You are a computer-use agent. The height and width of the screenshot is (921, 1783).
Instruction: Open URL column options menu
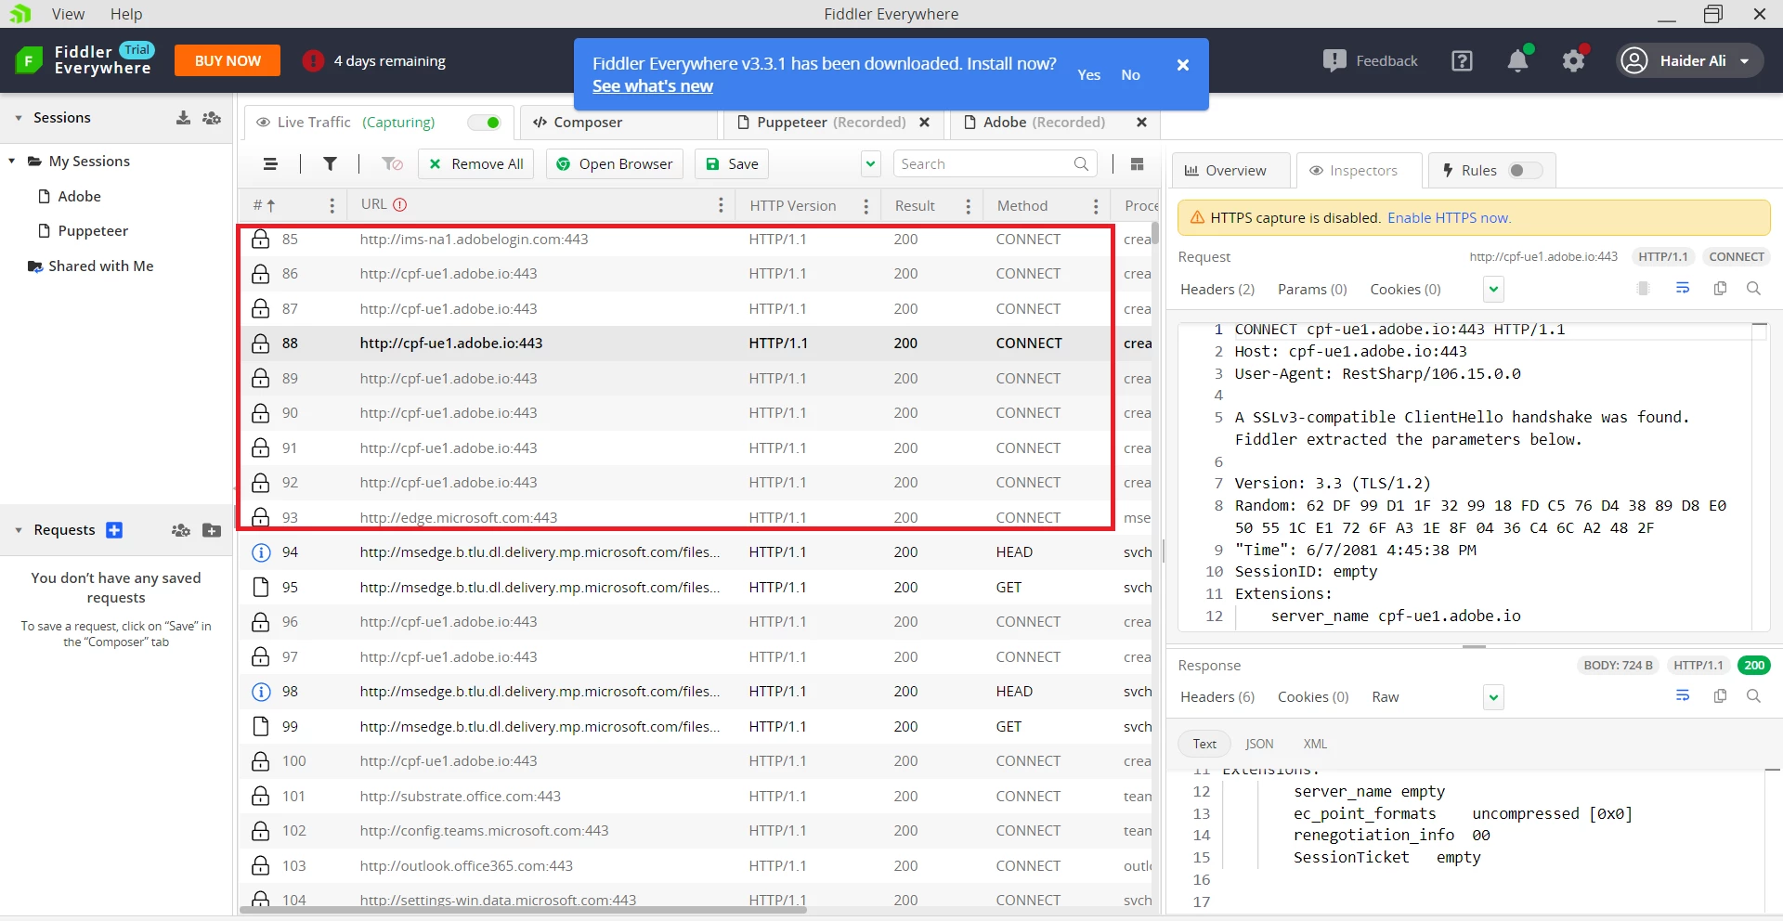point(721,205)
